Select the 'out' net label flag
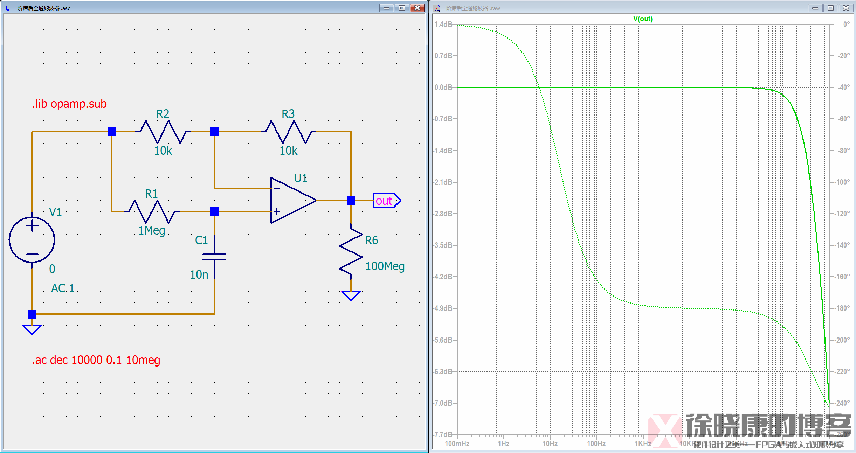The width and height of the screenshot is (856, 453). point(386,201)
